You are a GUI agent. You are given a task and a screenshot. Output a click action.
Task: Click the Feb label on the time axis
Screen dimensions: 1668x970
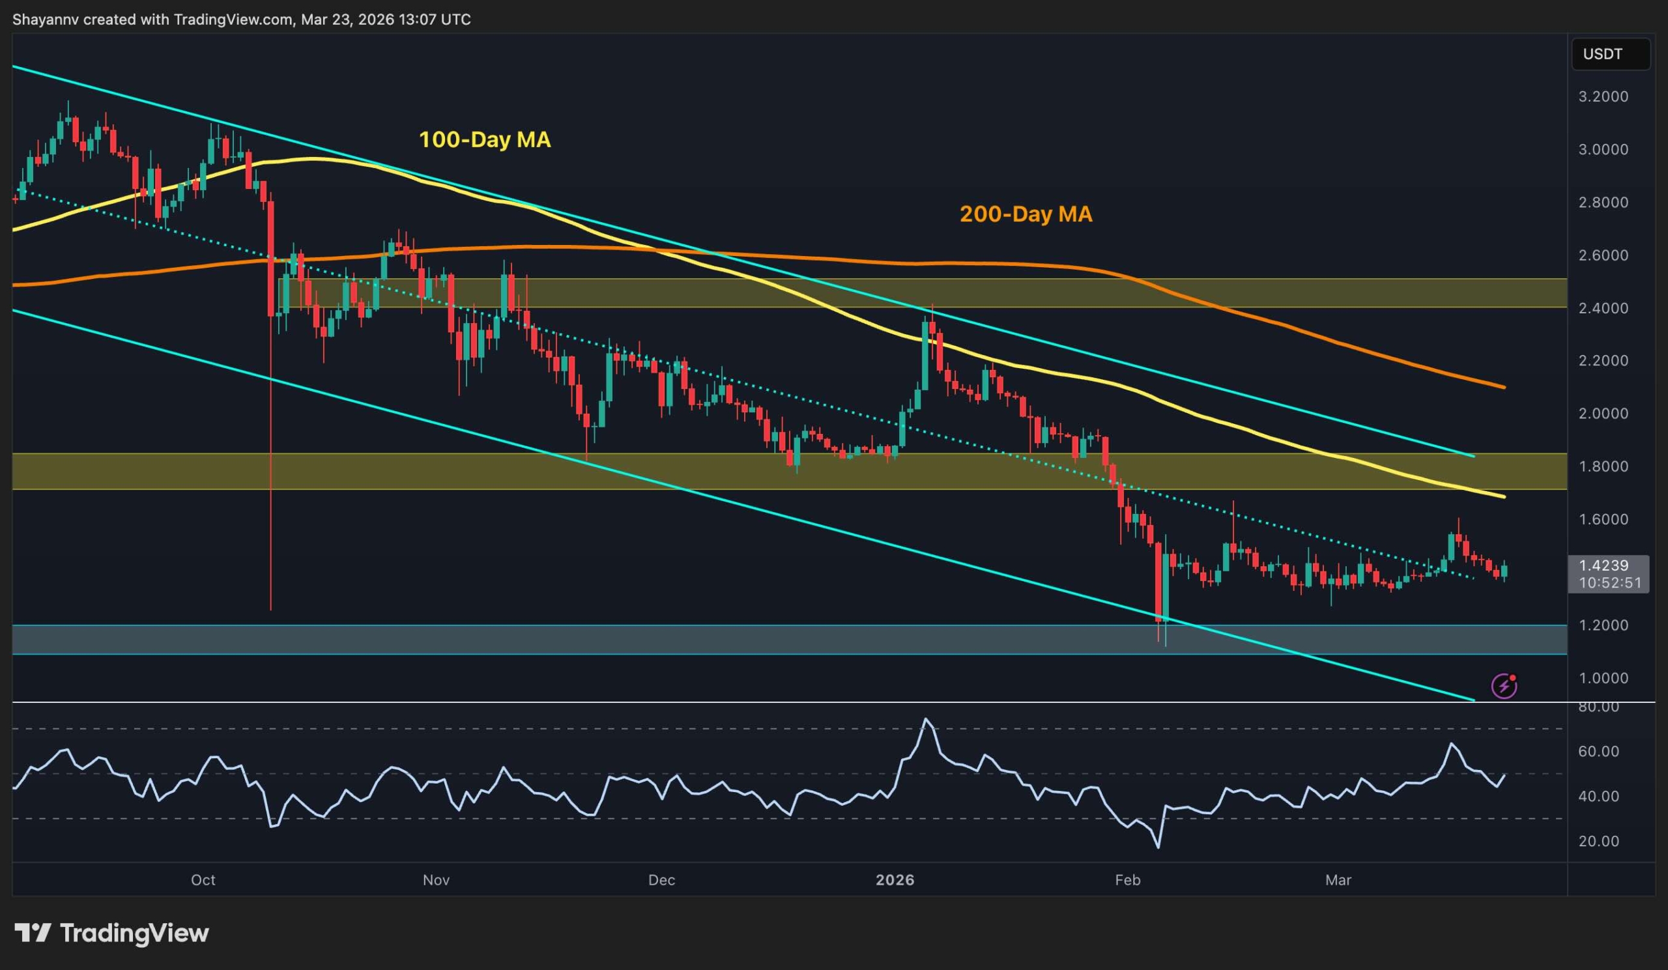1127,880
